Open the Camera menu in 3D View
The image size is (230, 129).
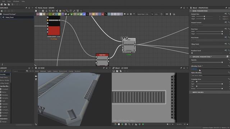(x=55, y=71)
